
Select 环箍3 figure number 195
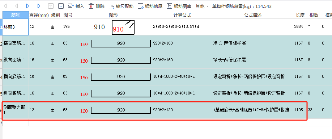(66, 26)
